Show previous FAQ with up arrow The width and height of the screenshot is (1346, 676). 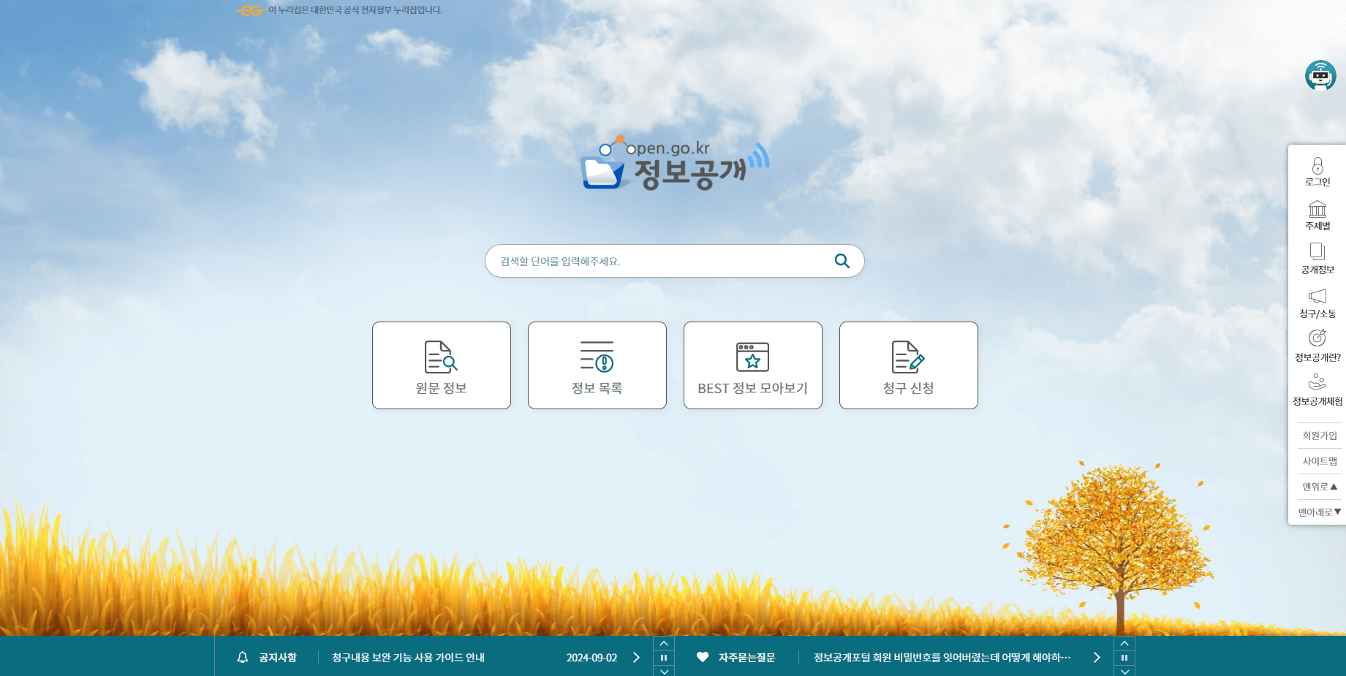click(1124, 643)
